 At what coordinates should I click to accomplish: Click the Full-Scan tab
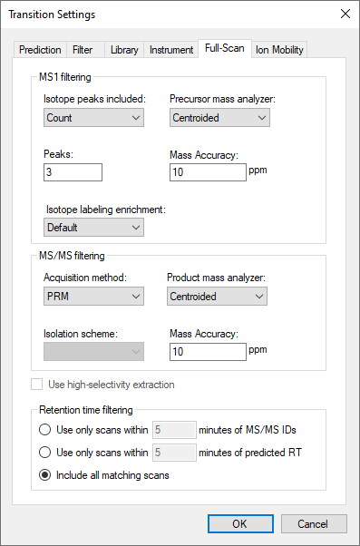225,48
